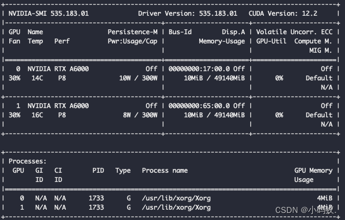Viewport: 345px width, 220px height.
Task: Click the 8W / 300W power reading
Action: (x=140, y=115)
